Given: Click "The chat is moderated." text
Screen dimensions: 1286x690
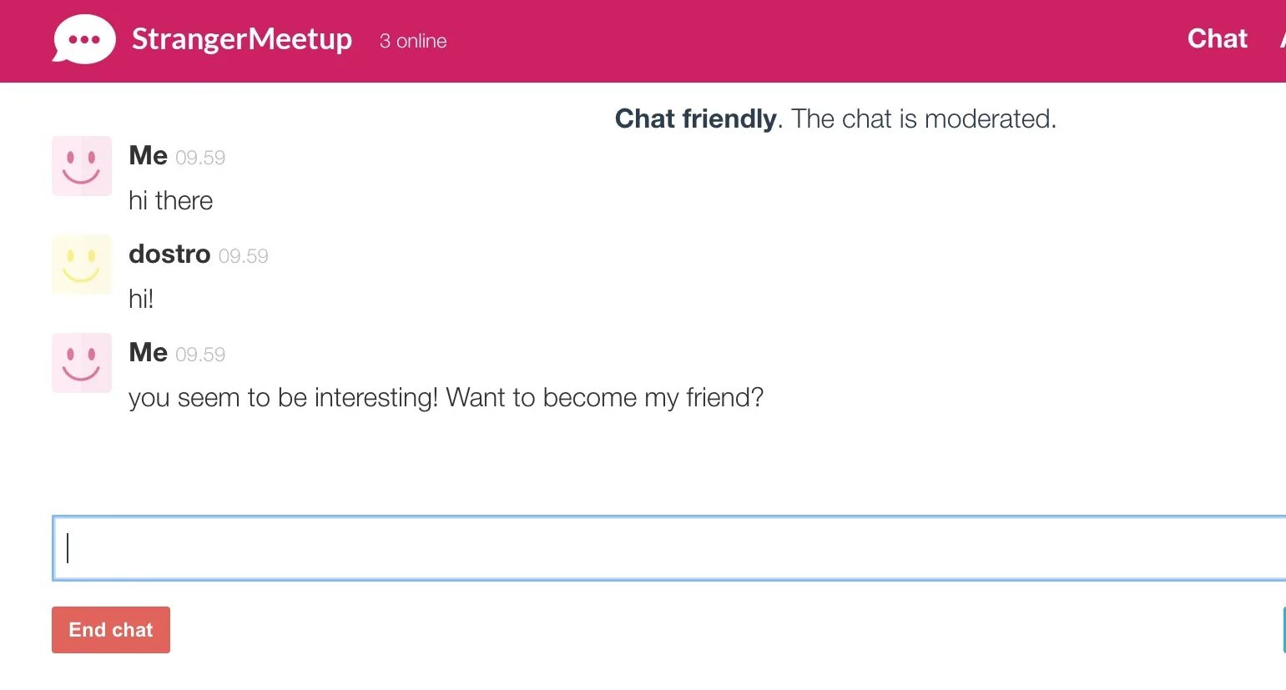Looking at the screenshot, I should (923, 119).
